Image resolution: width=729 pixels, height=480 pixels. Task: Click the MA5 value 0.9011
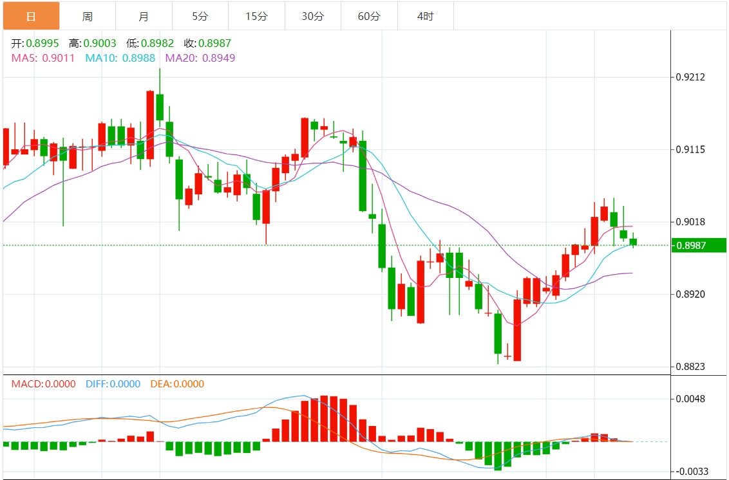click(x=59, y=58)
